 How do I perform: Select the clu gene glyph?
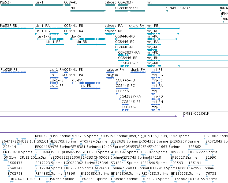click(88, 11)
